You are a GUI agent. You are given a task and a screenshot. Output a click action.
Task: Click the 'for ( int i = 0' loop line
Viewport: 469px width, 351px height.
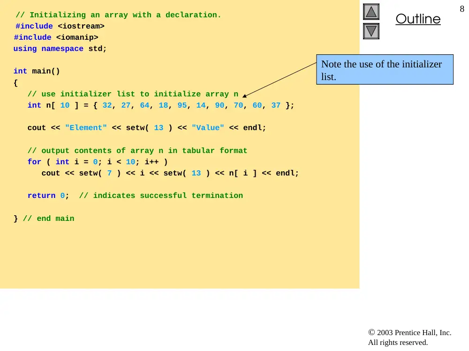pos(98,162)
